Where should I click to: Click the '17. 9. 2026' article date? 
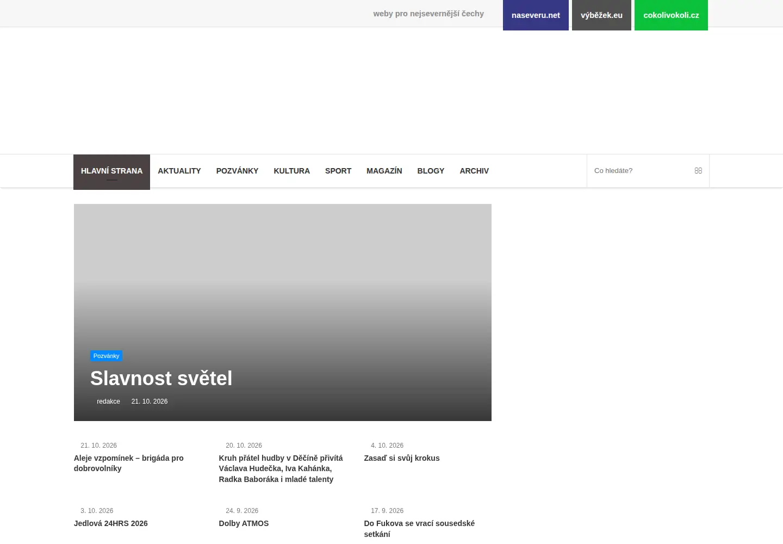click(387, 511)
